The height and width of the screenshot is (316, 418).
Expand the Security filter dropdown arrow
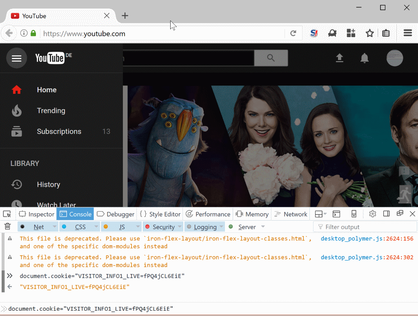click(x=180, y=227)
